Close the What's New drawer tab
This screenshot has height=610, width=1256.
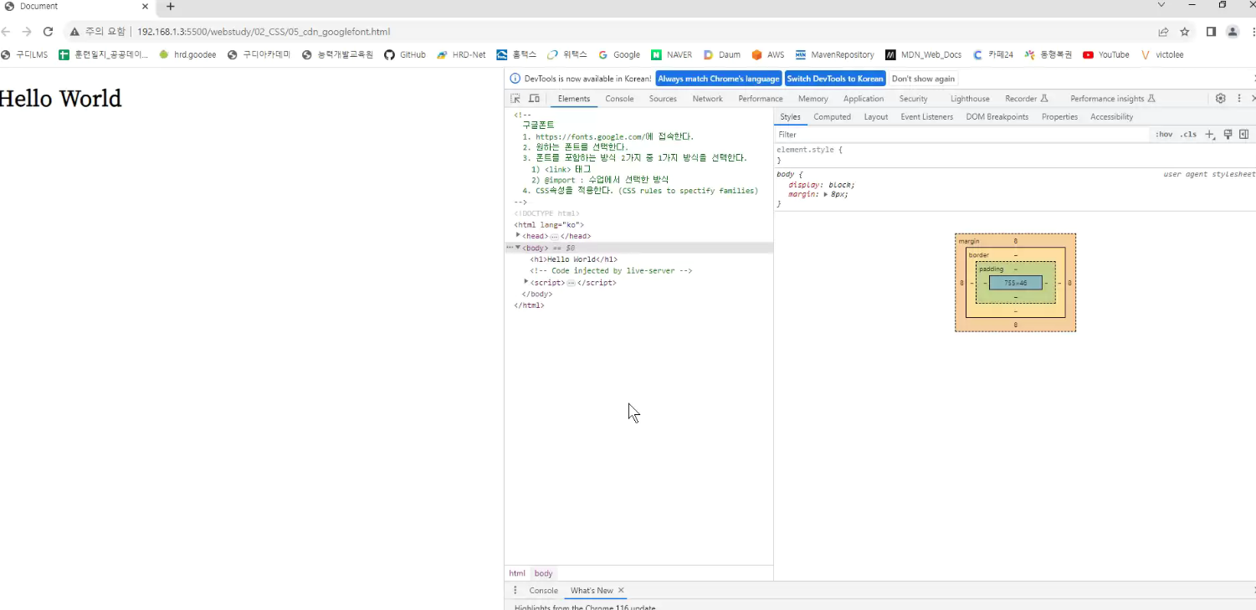click(x=621, y=591)
